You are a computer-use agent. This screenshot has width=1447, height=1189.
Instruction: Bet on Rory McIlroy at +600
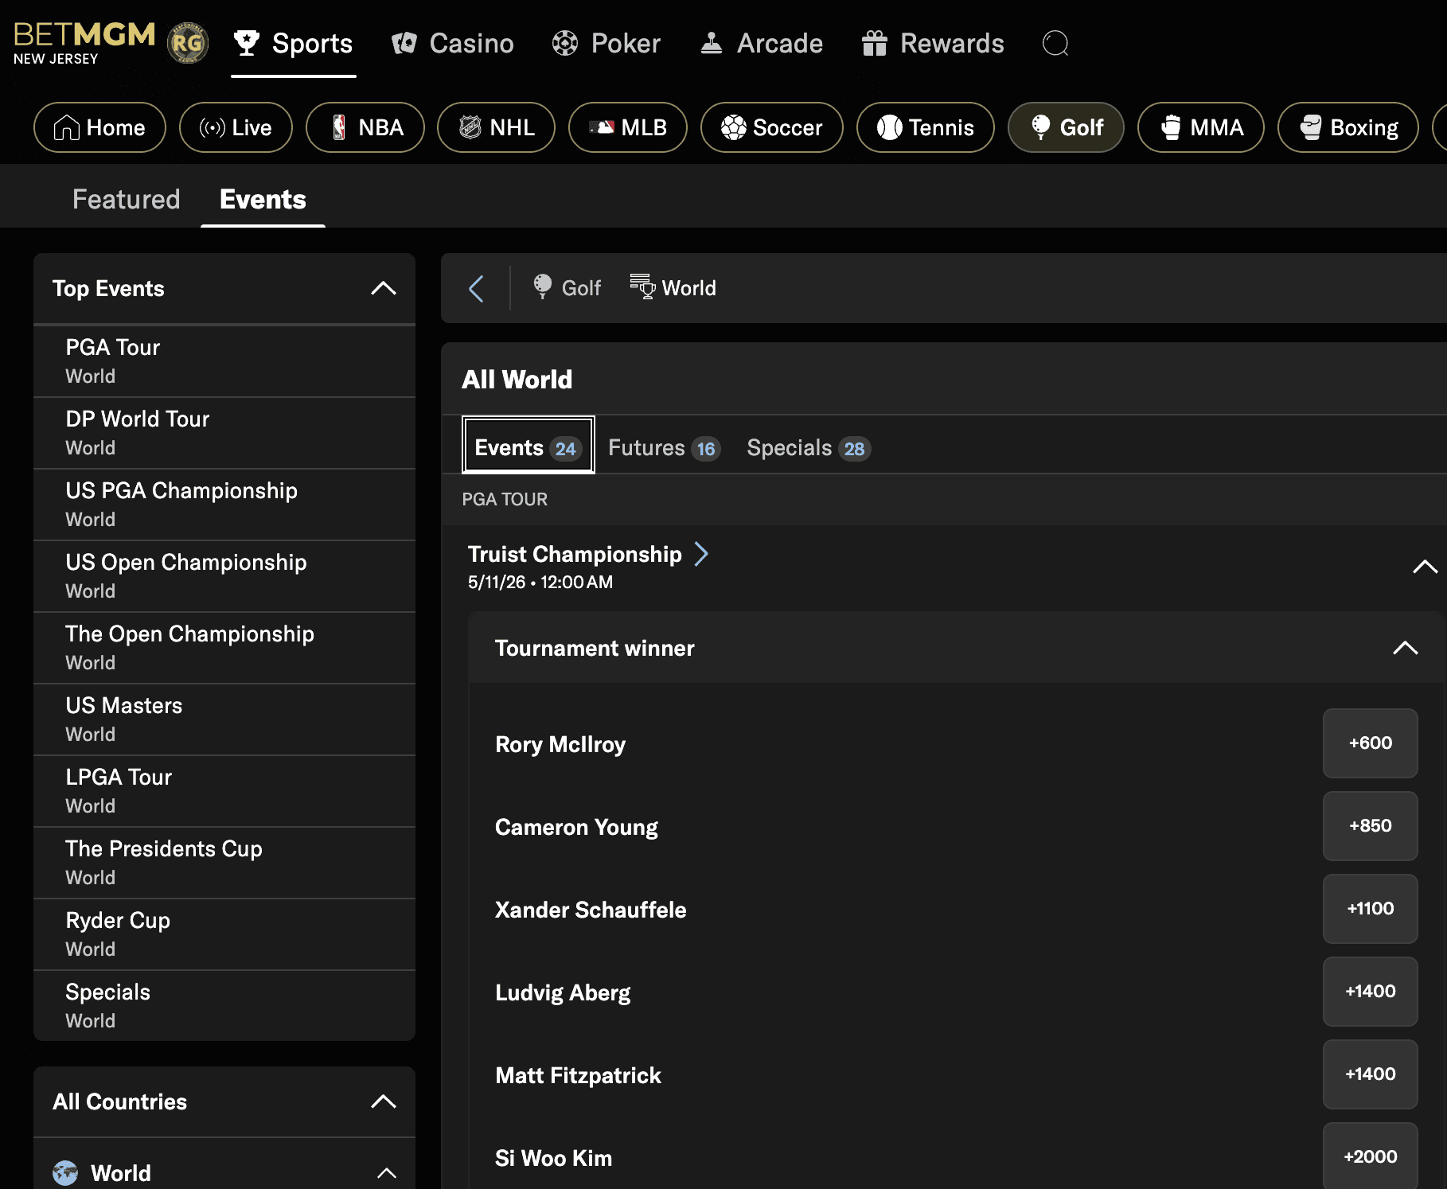pos(1371,743)
